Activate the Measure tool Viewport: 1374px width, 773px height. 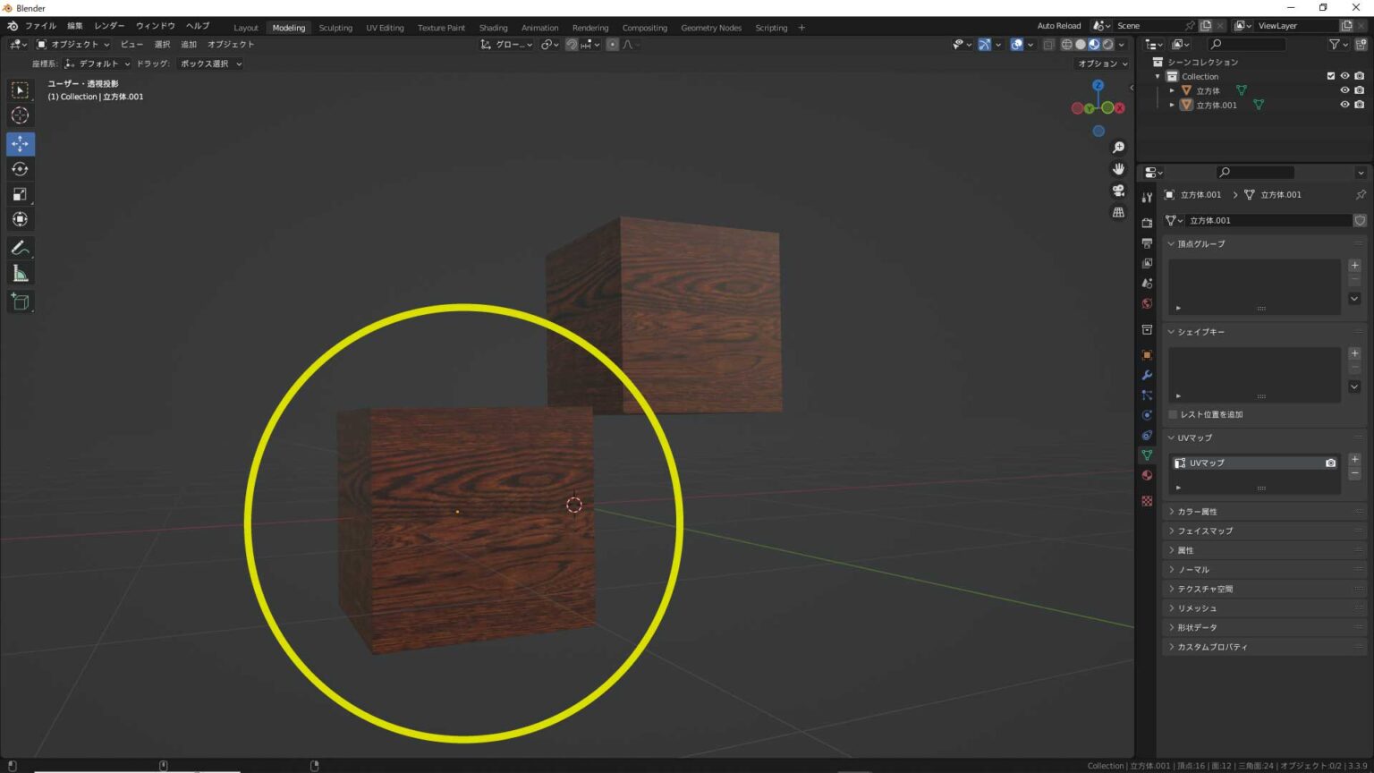(x=19, y=273)
